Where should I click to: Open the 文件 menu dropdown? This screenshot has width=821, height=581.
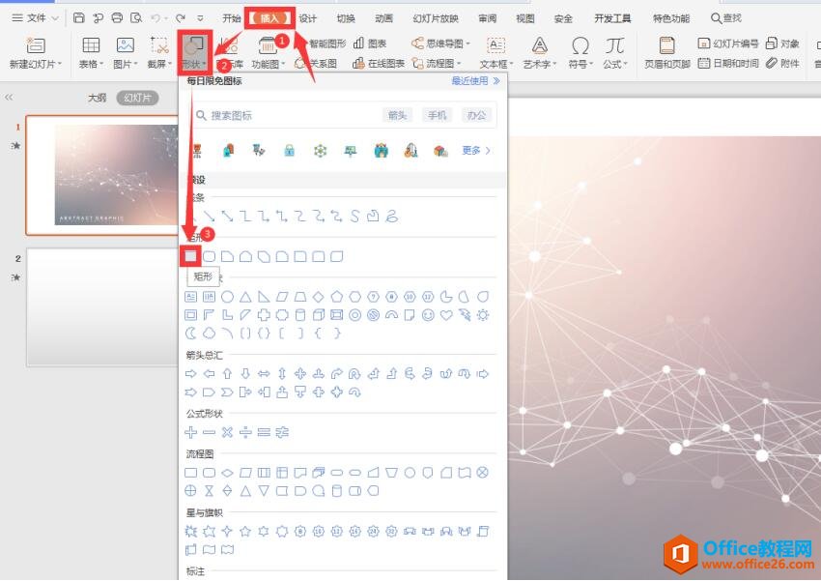pos(35,18)
